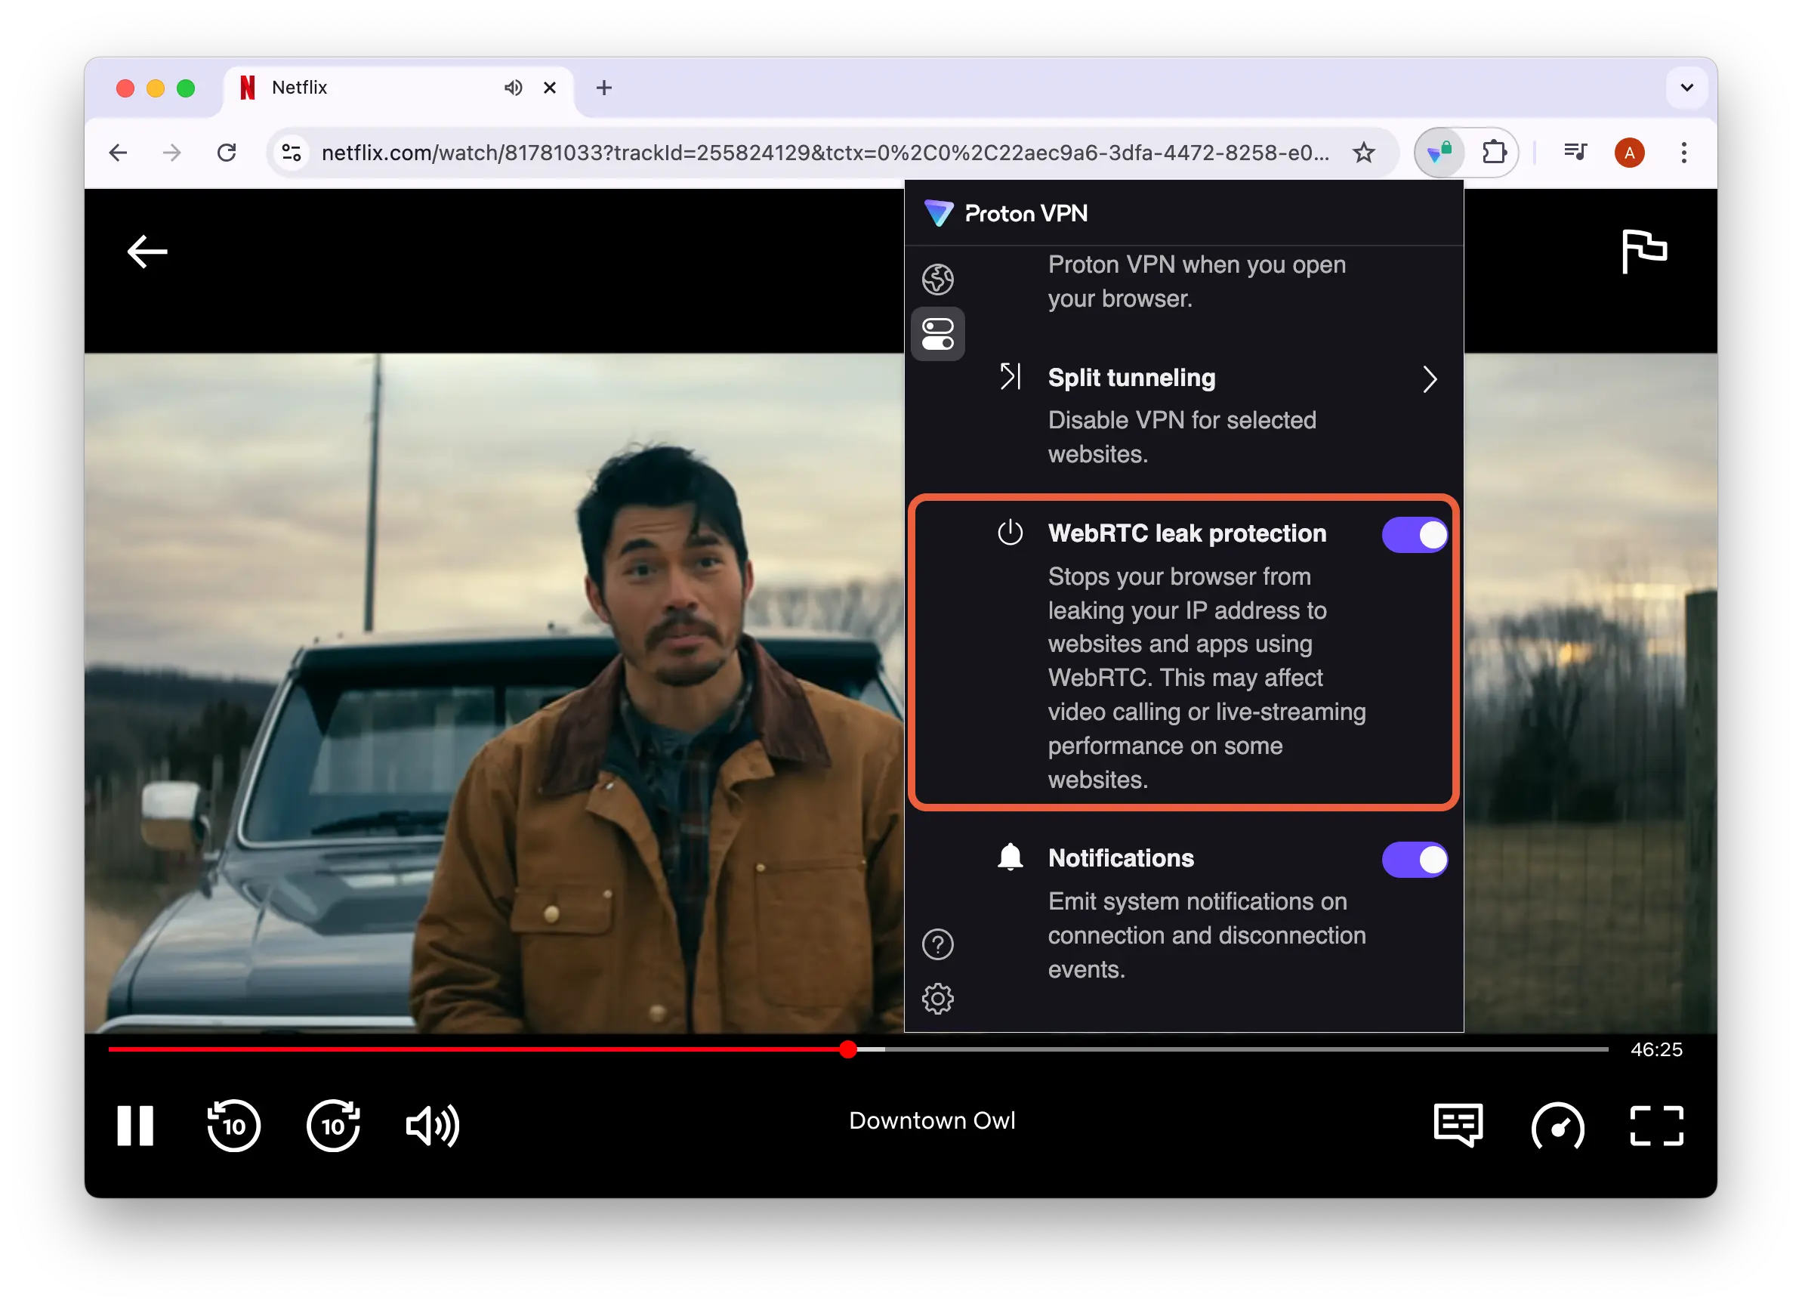
Task: Open the Netflix volume control
Action: coord(433,1126)
